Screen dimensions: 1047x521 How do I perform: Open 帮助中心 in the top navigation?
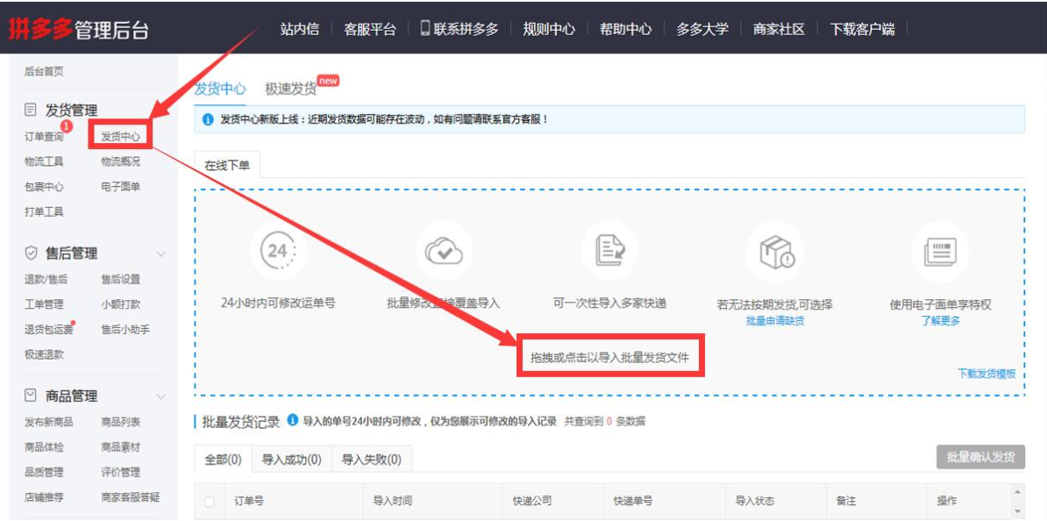626,29
